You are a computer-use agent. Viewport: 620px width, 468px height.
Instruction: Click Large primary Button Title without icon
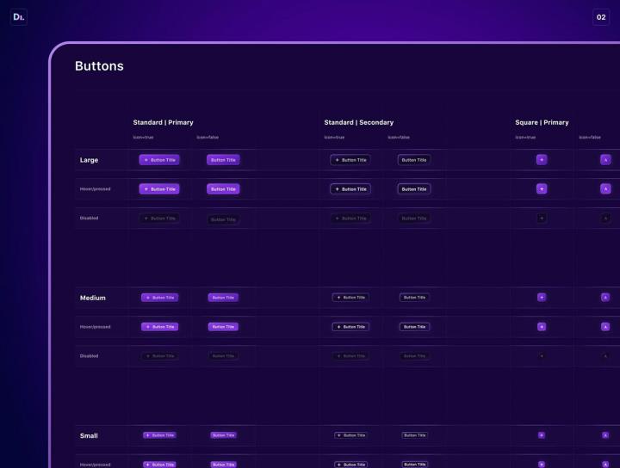pos(223,159)
